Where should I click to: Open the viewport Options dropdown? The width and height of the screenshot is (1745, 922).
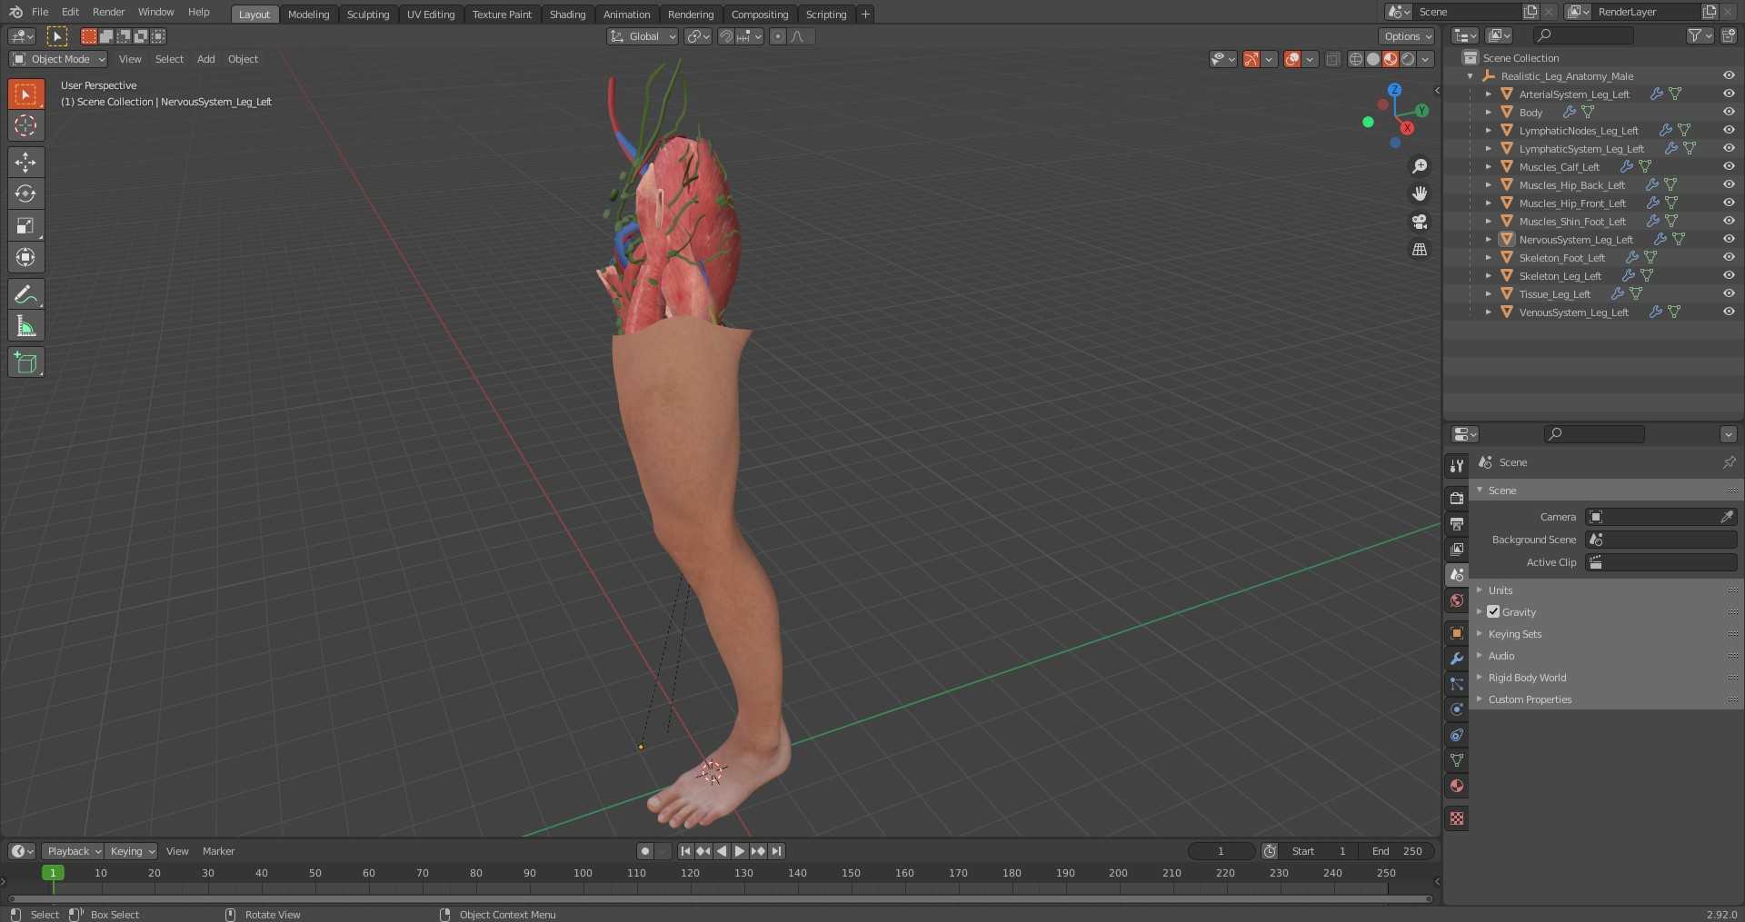(x=1407, y=36)
